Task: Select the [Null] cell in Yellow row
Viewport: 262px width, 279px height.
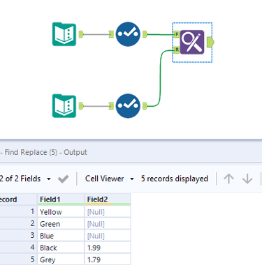Action: tap(108, 212)
